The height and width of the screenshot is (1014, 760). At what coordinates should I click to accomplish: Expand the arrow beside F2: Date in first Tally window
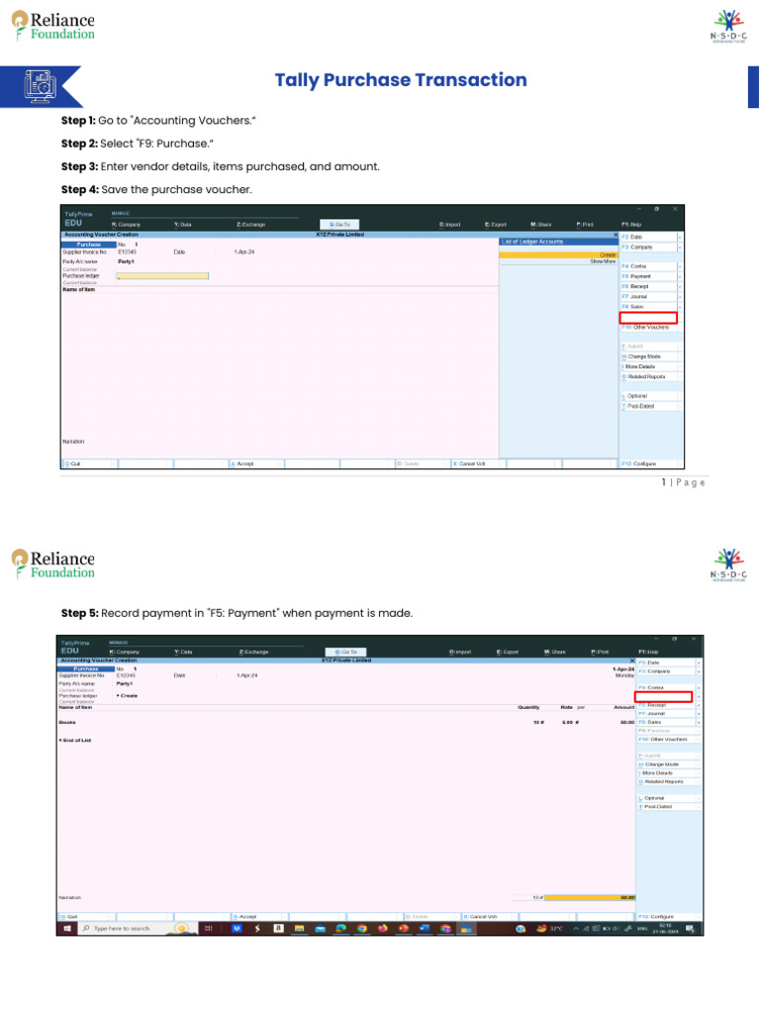click(x=680, y=238)
